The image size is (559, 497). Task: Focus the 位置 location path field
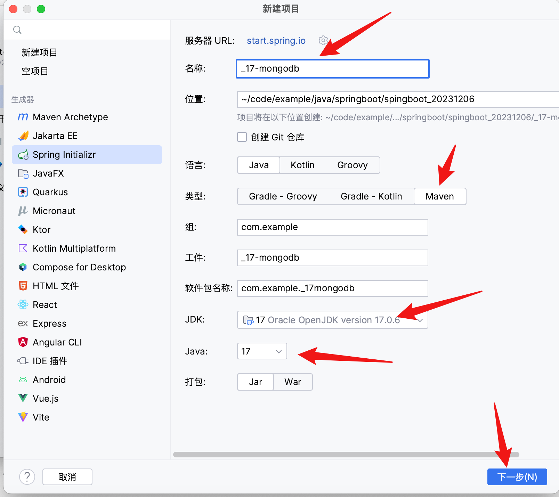point(398,99)
